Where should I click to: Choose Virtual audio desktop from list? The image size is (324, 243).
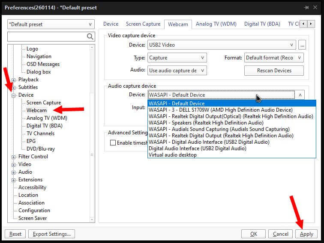(x=173, y=155)
